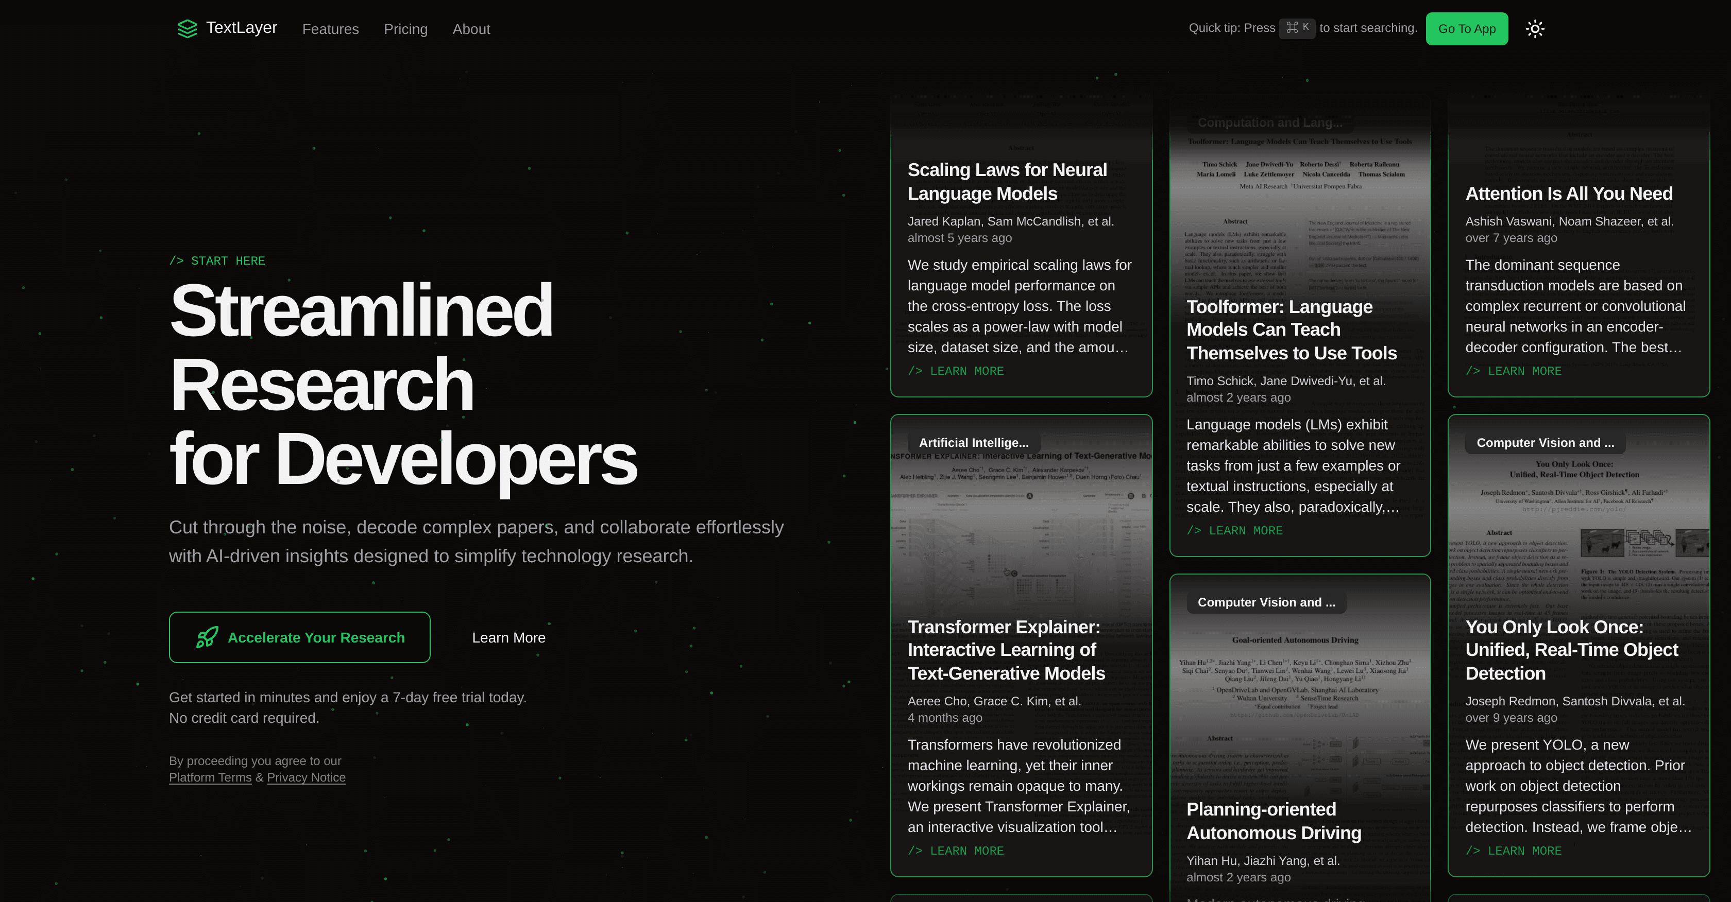Image resolution: width=1731 pixels, height=902 pixels.
Task: Open the Platform Terms link
Action: pos(210,777)
